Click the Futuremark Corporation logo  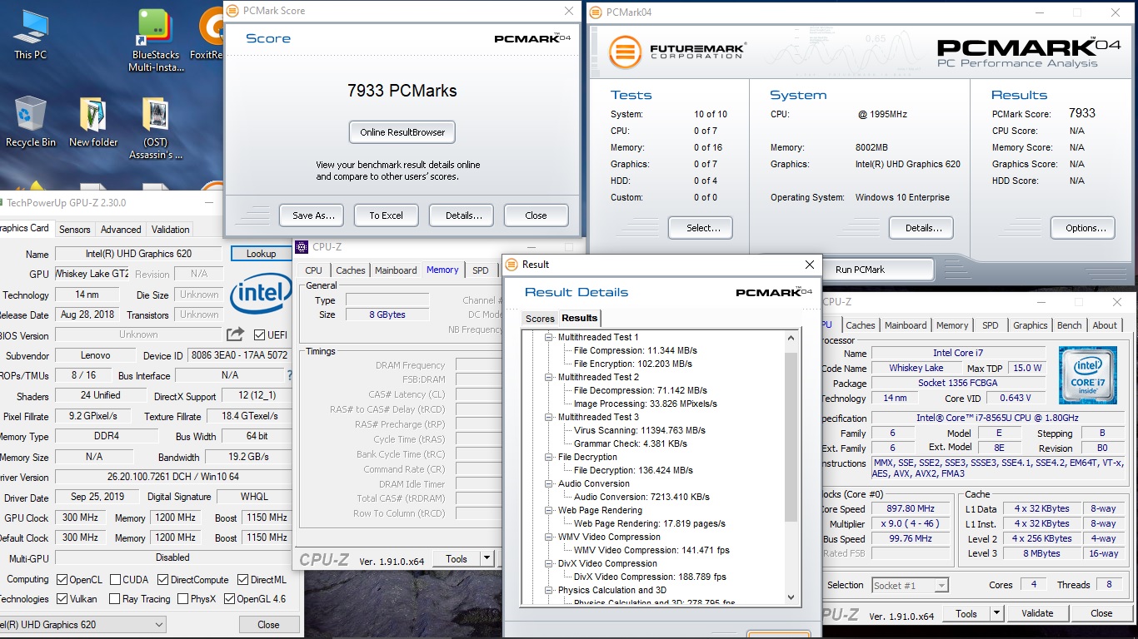[676, 52]
